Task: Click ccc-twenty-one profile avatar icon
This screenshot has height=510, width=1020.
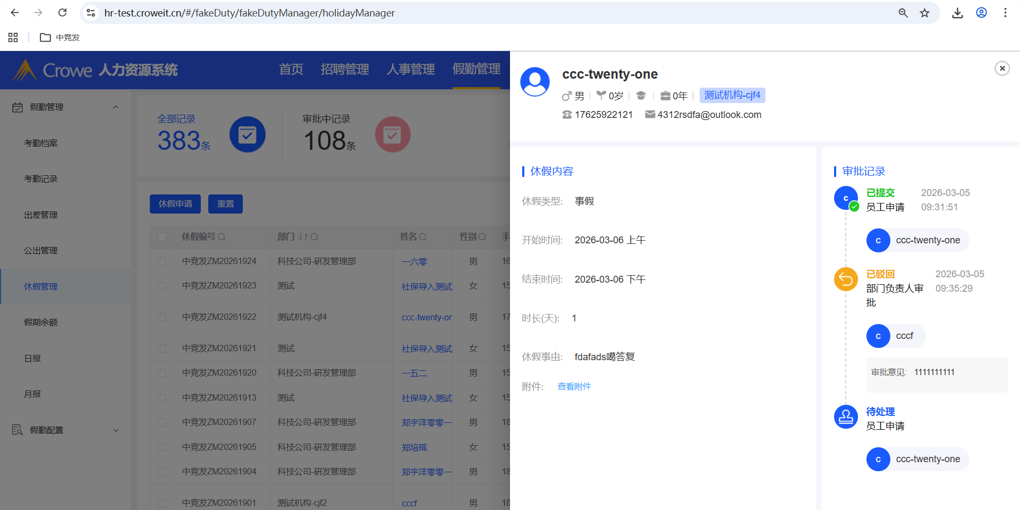Action: coord(535,82)
